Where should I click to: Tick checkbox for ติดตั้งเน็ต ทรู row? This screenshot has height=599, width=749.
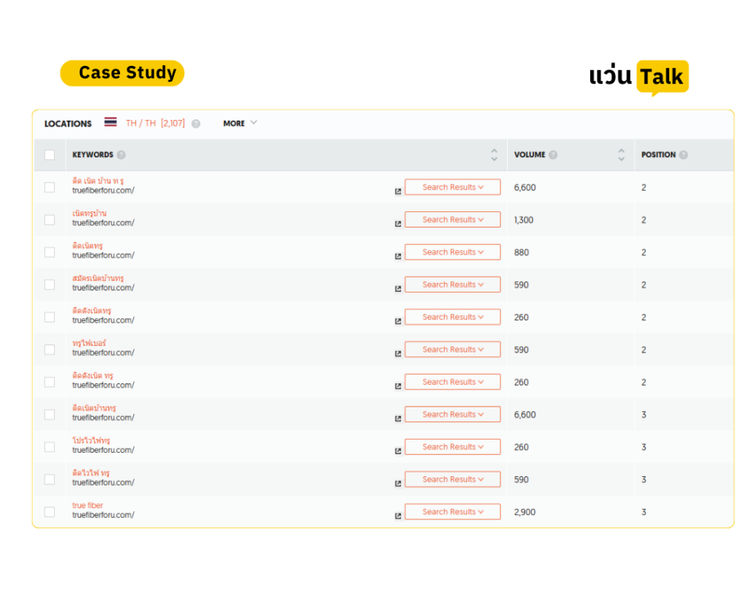pos(50,382)
